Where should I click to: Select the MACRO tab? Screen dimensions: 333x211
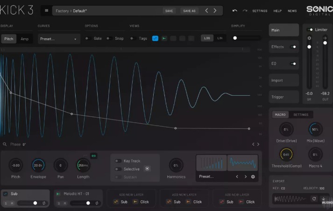[280, 115]
